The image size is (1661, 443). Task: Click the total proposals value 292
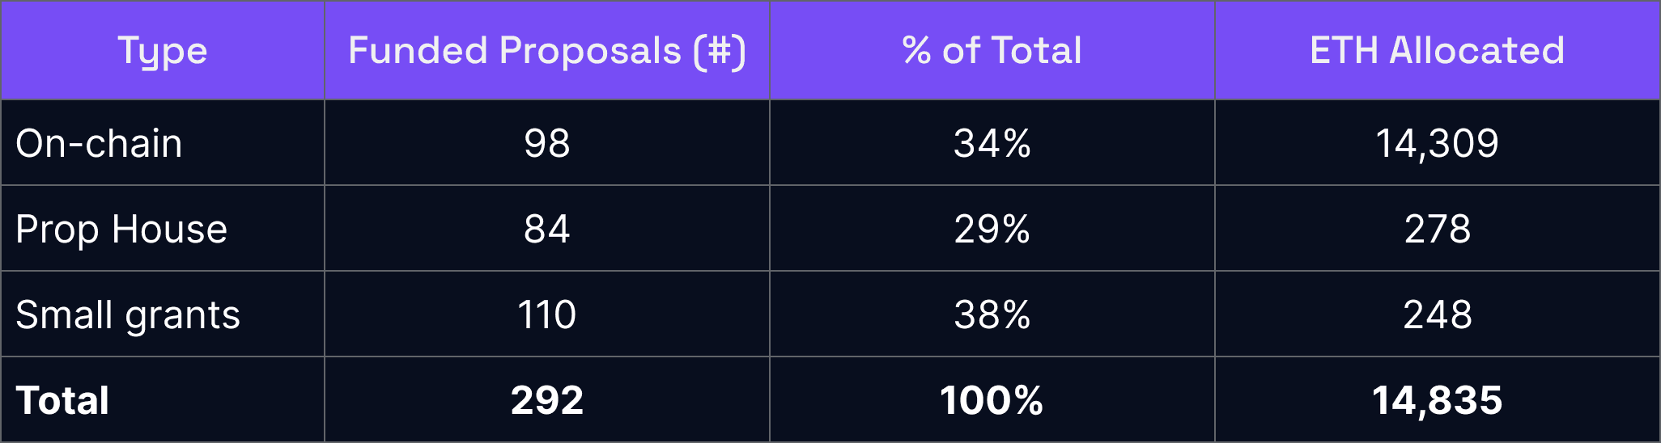[x=547, y=400]
